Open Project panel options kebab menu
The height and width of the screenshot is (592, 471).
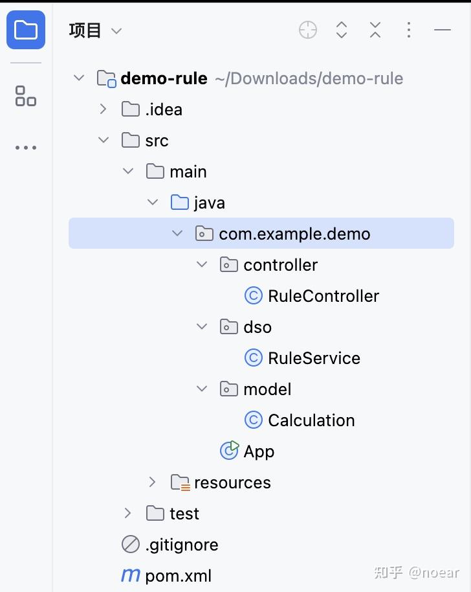click(409, 30)
